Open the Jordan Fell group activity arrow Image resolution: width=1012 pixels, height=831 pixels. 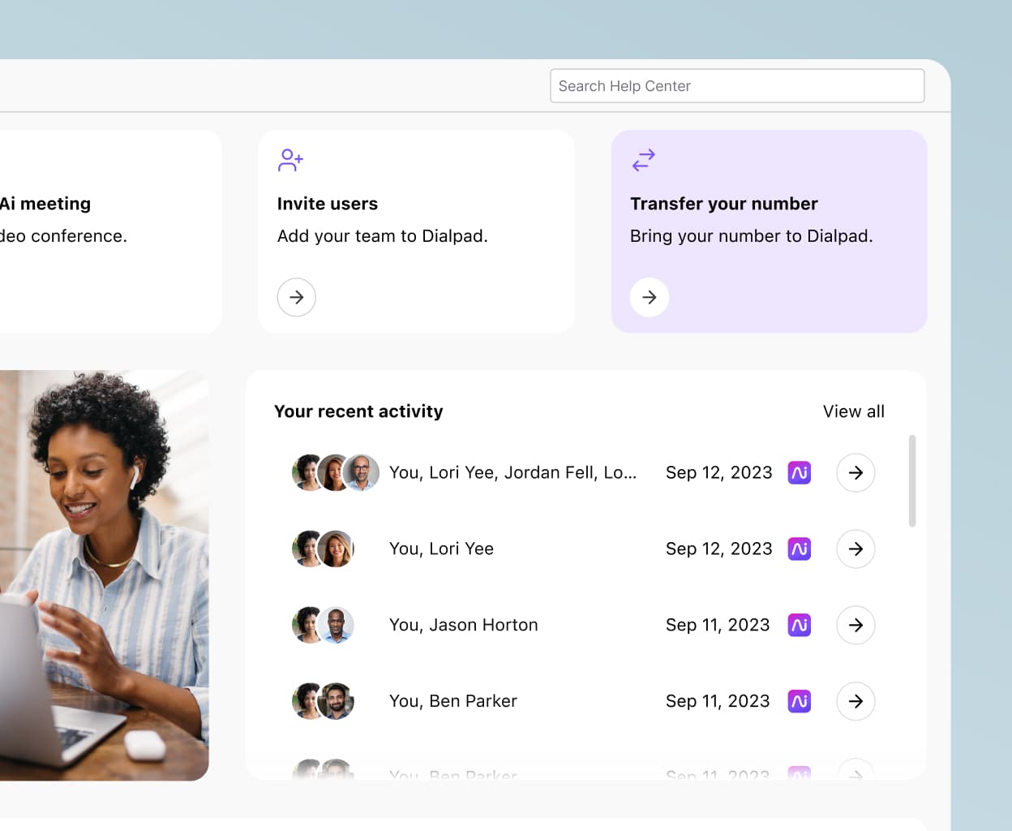[855, 472]
